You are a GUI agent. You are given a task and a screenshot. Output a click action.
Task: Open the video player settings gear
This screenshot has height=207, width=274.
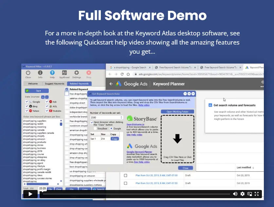[x=242, y=194]
